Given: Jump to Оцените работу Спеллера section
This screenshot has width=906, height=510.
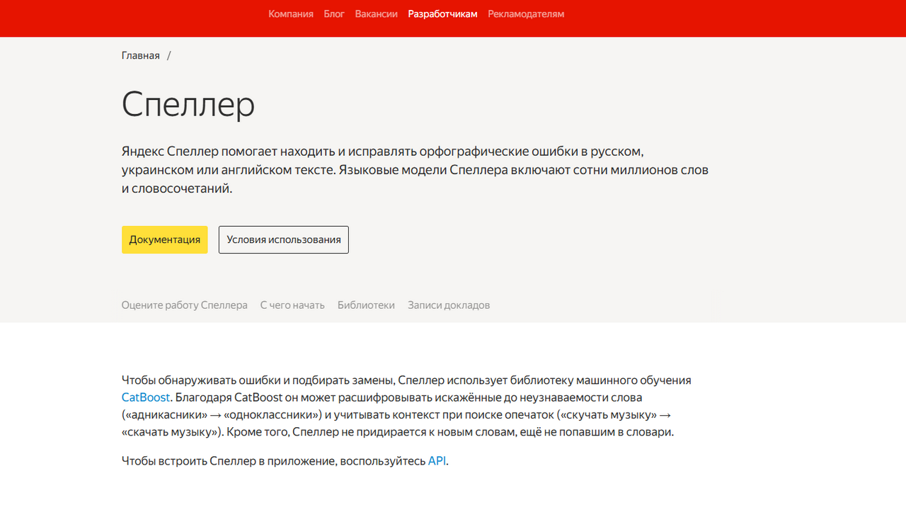Looking at the screenshot, I should pyautogui.click(x=184, y=305).
